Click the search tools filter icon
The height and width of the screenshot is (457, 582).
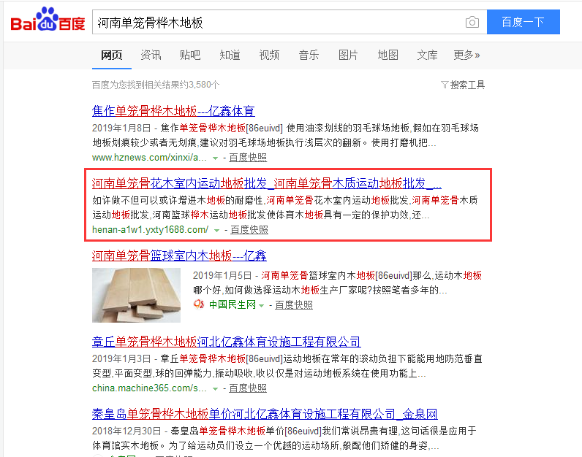point(445,85)
